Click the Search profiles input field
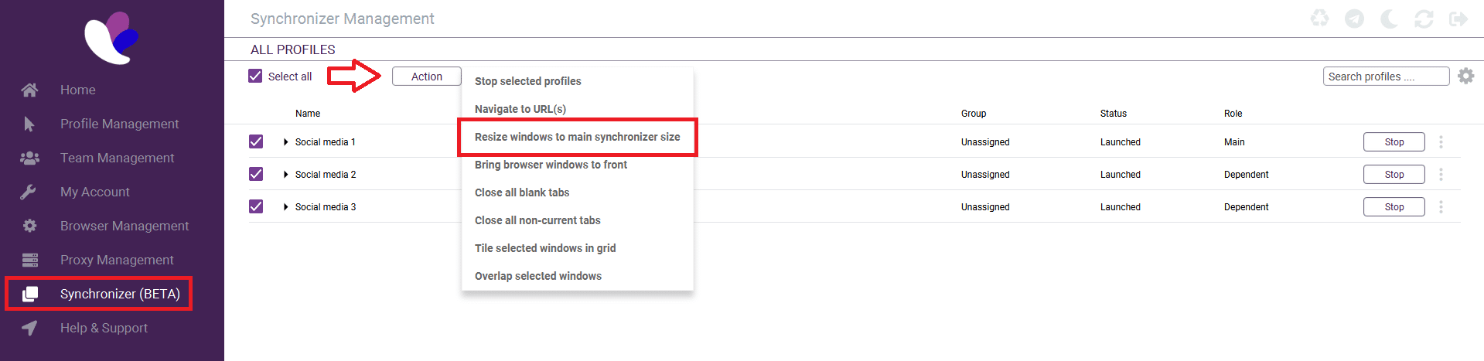 1385,77
